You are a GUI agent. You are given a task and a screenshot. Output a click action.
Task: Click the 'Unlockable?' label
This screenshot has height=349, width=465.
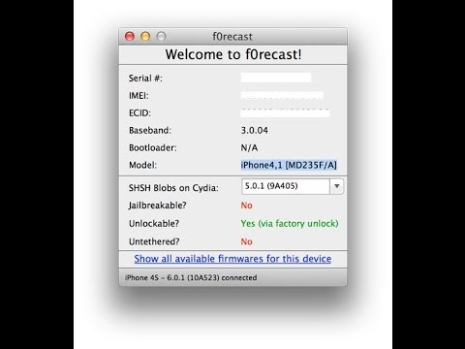[154, 224]
